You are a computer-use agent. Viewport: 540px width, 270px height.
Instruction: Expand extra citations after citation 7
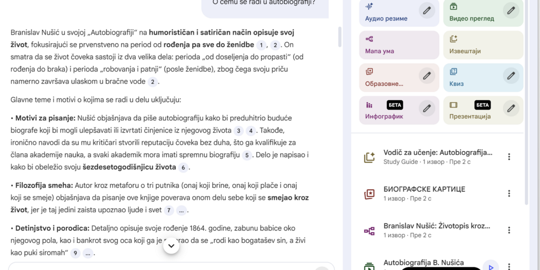point(182,210)
